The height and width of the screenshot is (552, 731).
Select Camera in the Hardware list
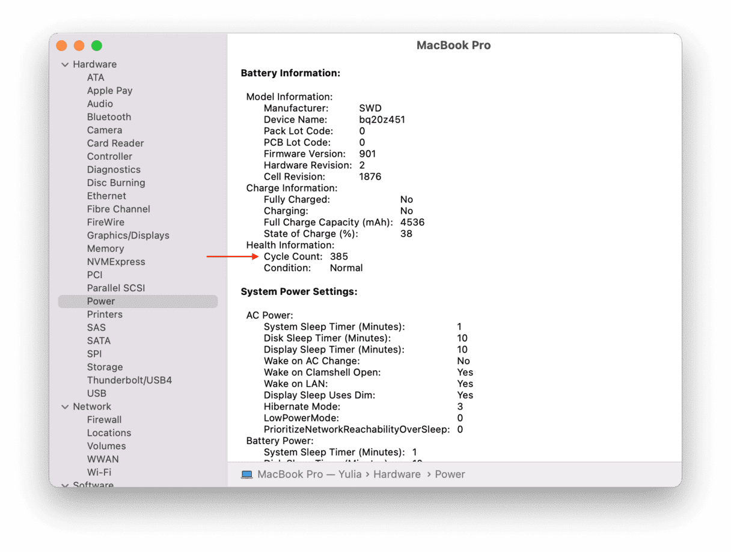(x=105, y=130)
